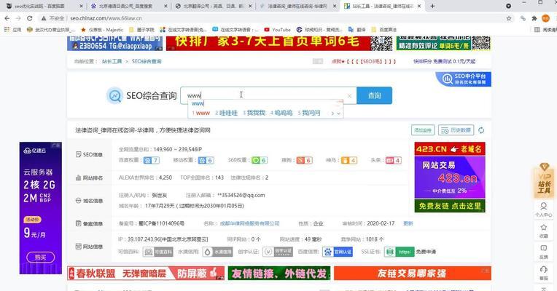Click the 水滴信用 badge icon
The image size is (557, 291).
[x=217, y=252]
